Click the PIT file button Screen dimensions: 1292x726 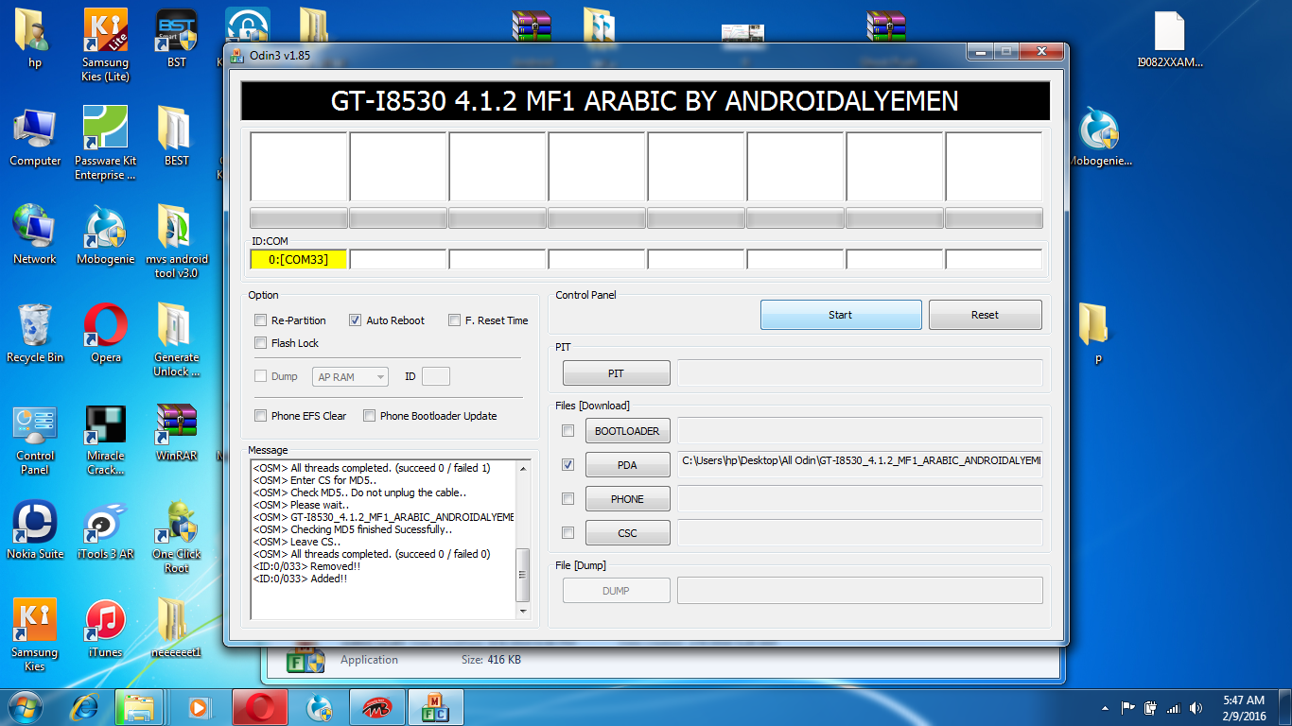[x=617, y=373]
